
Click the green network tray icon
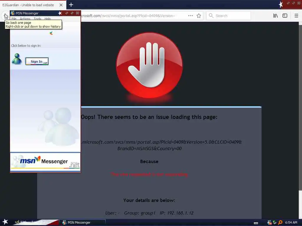[275, 222]
